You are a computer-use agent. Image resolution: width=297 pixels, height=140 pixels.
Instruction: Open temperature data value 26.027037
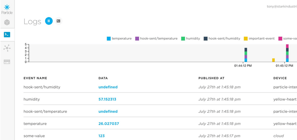point(109,124)
